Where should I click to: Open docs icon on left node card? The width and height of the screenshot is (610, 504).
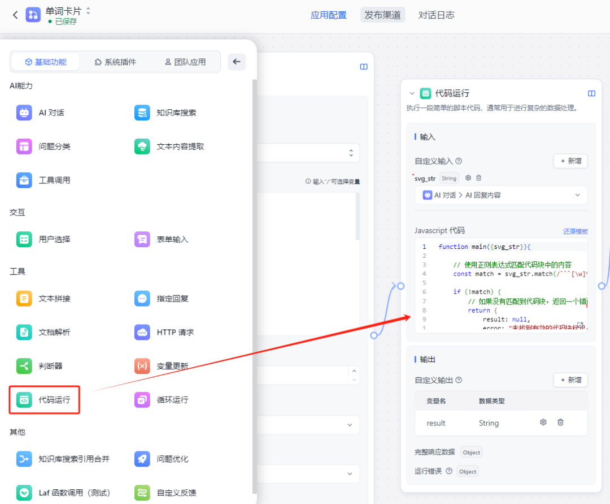click(364, 67)
